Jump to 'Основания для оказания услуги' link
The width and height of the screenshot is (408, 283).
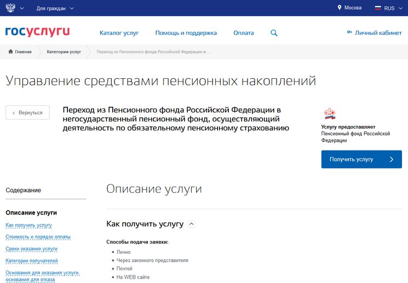click(x=43, y=276)
